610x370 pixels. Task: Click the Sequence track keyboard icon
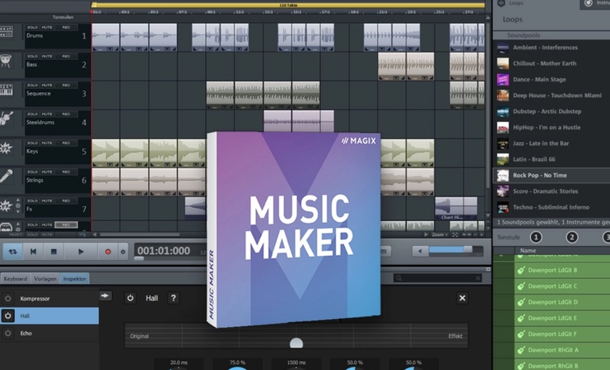point(6,90)
